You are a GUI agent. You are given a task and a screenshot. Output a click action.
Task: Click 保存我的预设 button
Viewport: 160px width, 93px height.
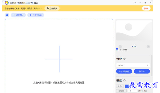click(124, 71)
